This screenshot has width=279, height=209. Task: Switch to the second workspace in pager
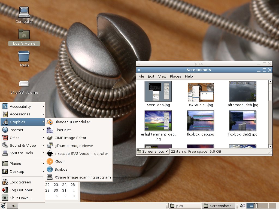(257, 206)
